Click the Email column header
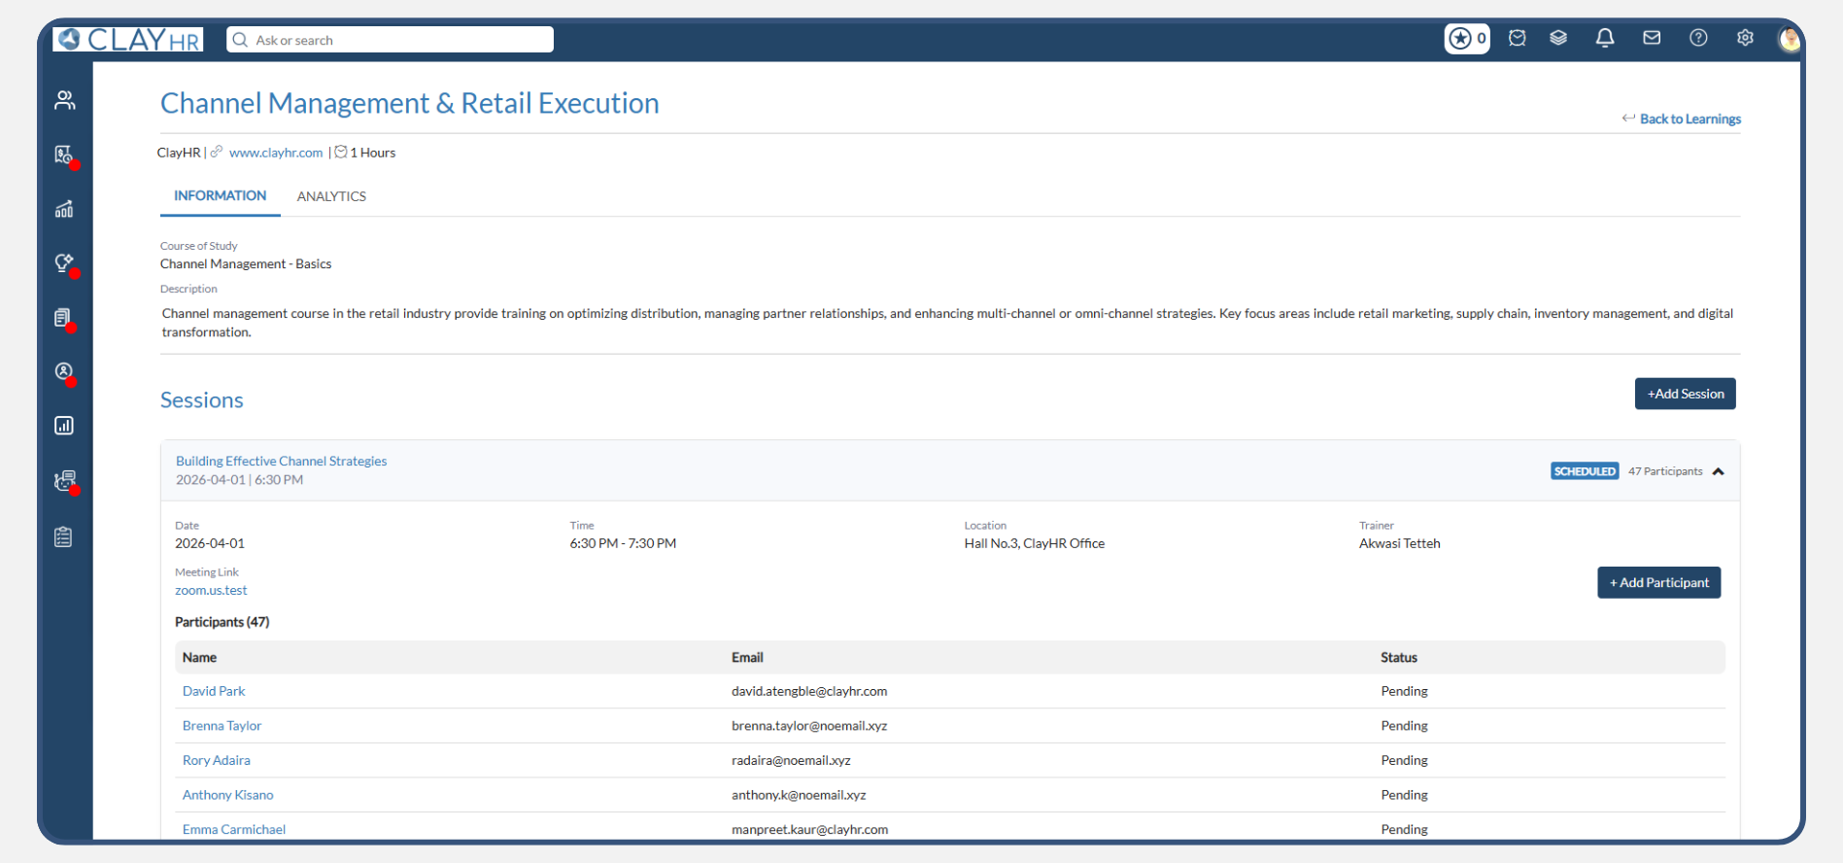Screen dimensions: 1843x863 [x=747, y=658]
